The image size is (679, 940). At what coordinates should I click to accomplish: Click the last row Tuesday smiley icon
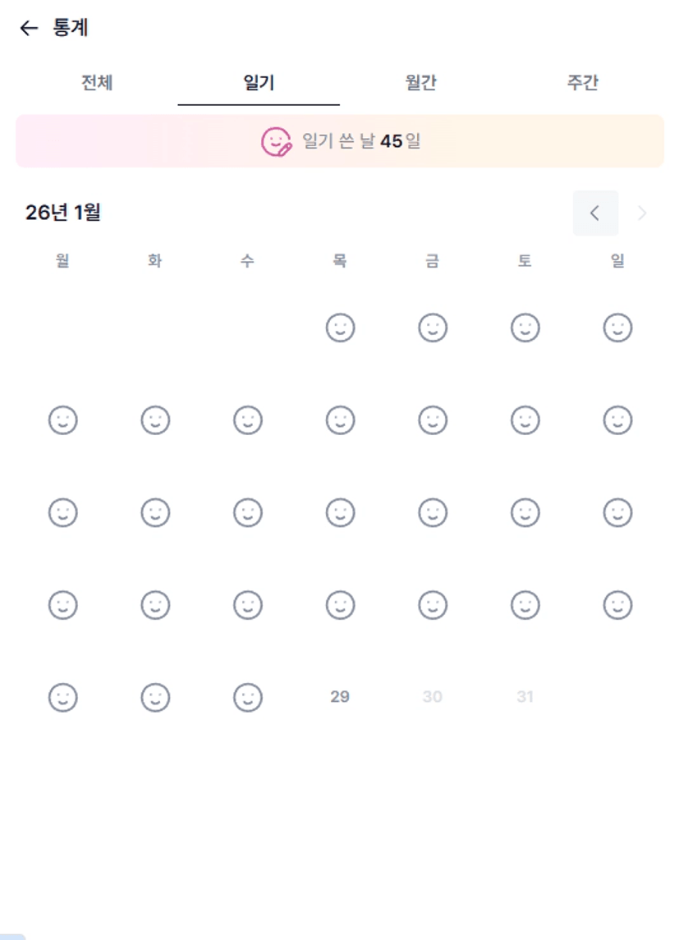tap(155, 698)
